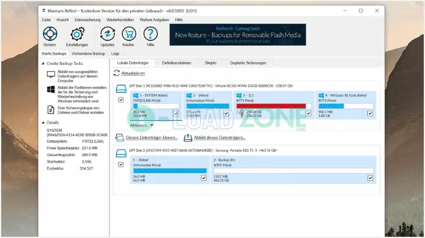Click Diesen Datenträger klonen link
The width and height of the screenshot is (425, 238).
tap(152, 137)
